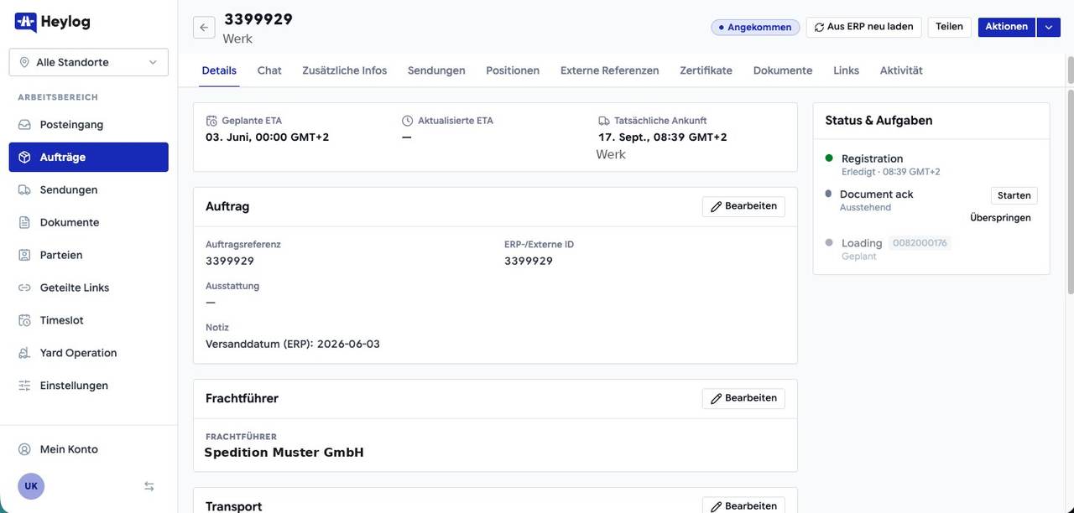This screenshot has width=1074, height=513.
Task: Open the Zusätzliche Infos tab
Action: pos(345,70)
